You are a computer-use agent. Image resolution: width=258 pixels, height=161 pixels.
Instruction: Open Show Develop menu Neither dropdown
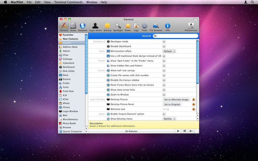coord(169,118)
